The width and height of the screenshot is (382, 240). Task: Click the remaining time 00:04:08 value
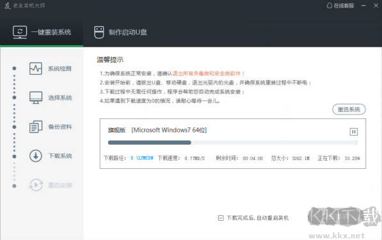pyautogui.click(x=253, y=158)
